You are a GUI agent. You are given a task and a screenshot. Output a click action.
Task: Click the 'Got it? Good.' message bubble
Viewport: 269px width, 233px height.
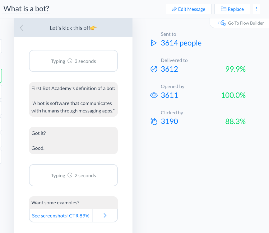73,140
